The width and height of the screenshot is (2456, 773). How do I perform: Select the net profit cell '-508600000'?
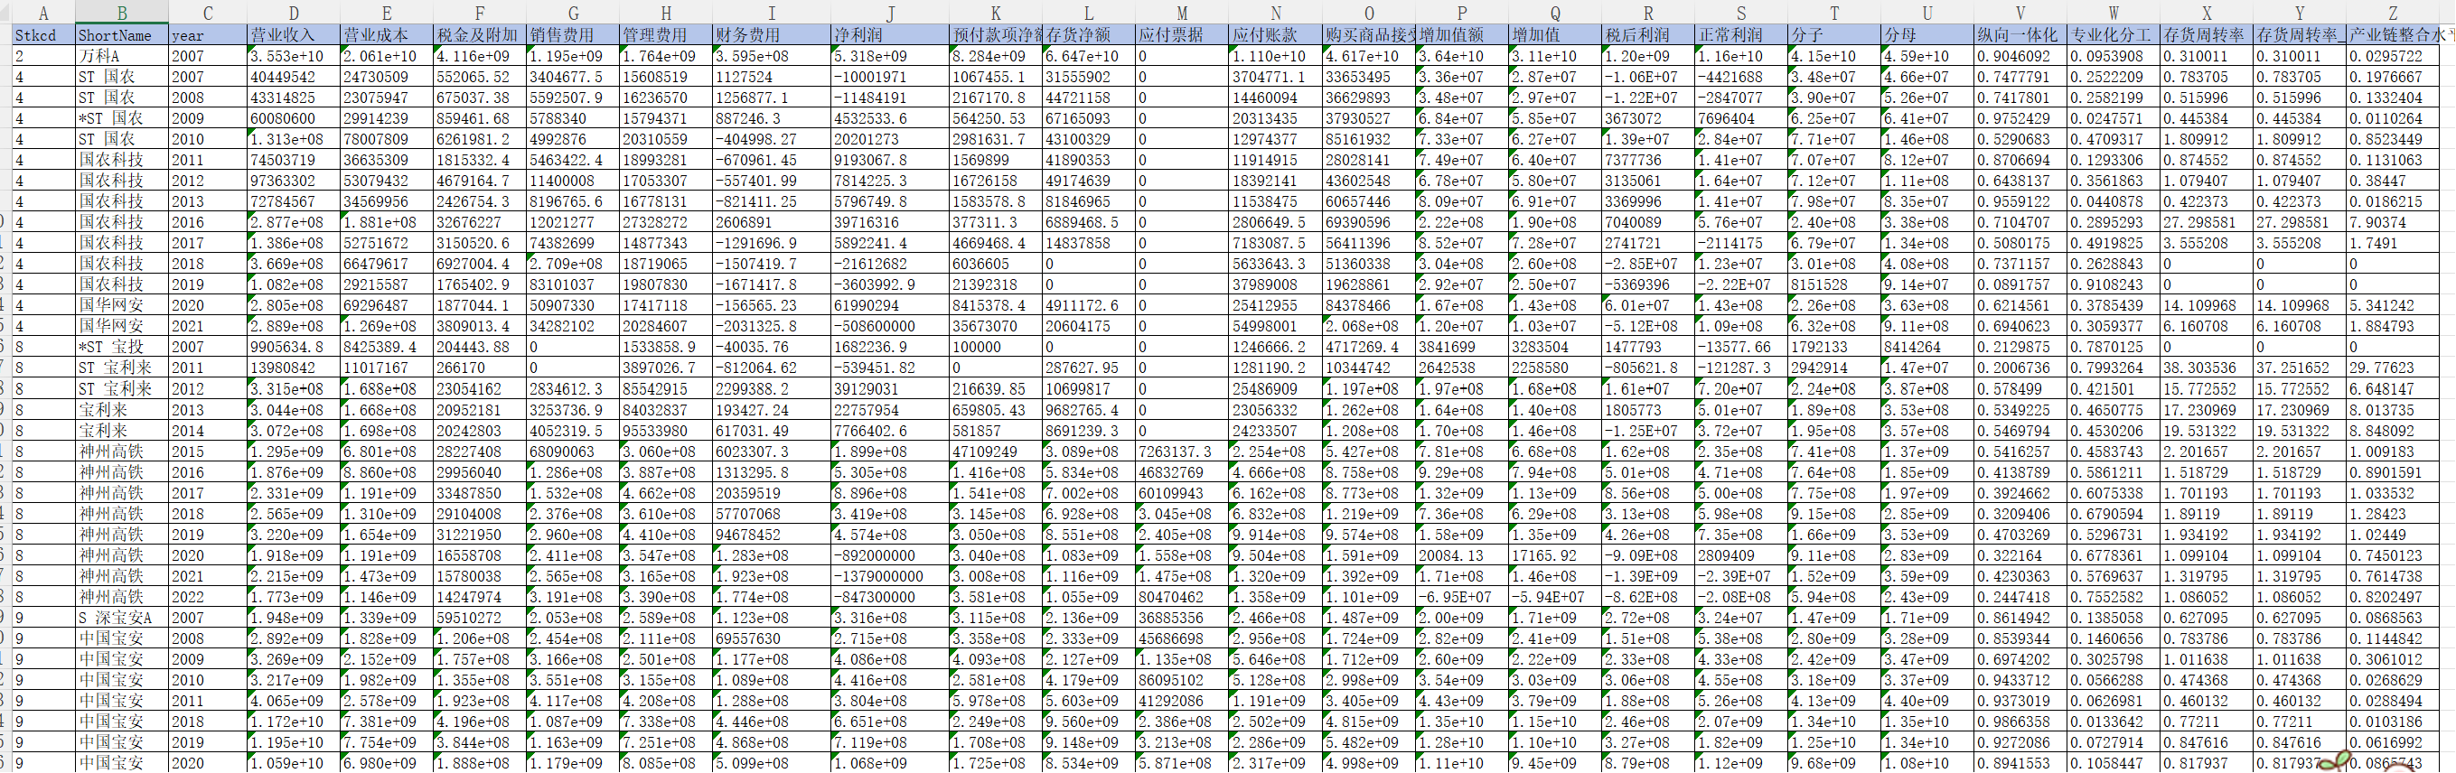click(889, 326)
